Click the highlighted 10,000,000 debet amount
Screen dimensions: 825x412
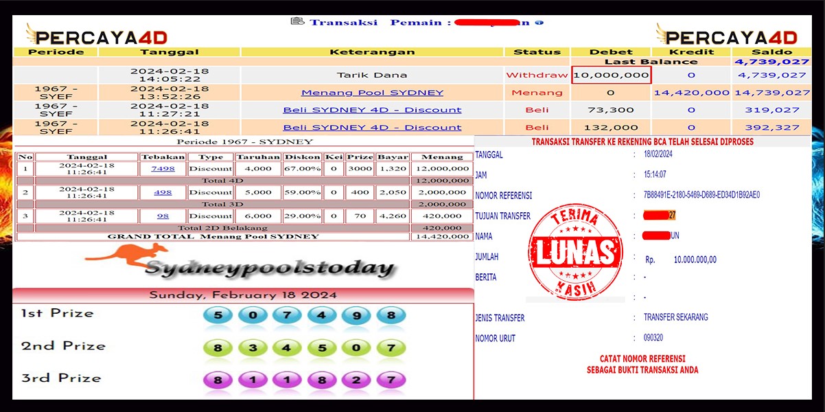click(x=611, y=76)
